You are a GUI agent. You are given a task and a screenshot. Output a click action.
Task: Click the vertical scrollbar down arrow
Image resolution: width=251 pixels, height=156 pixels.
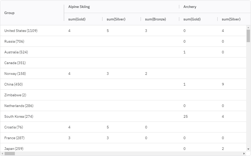tap(248, 149)
